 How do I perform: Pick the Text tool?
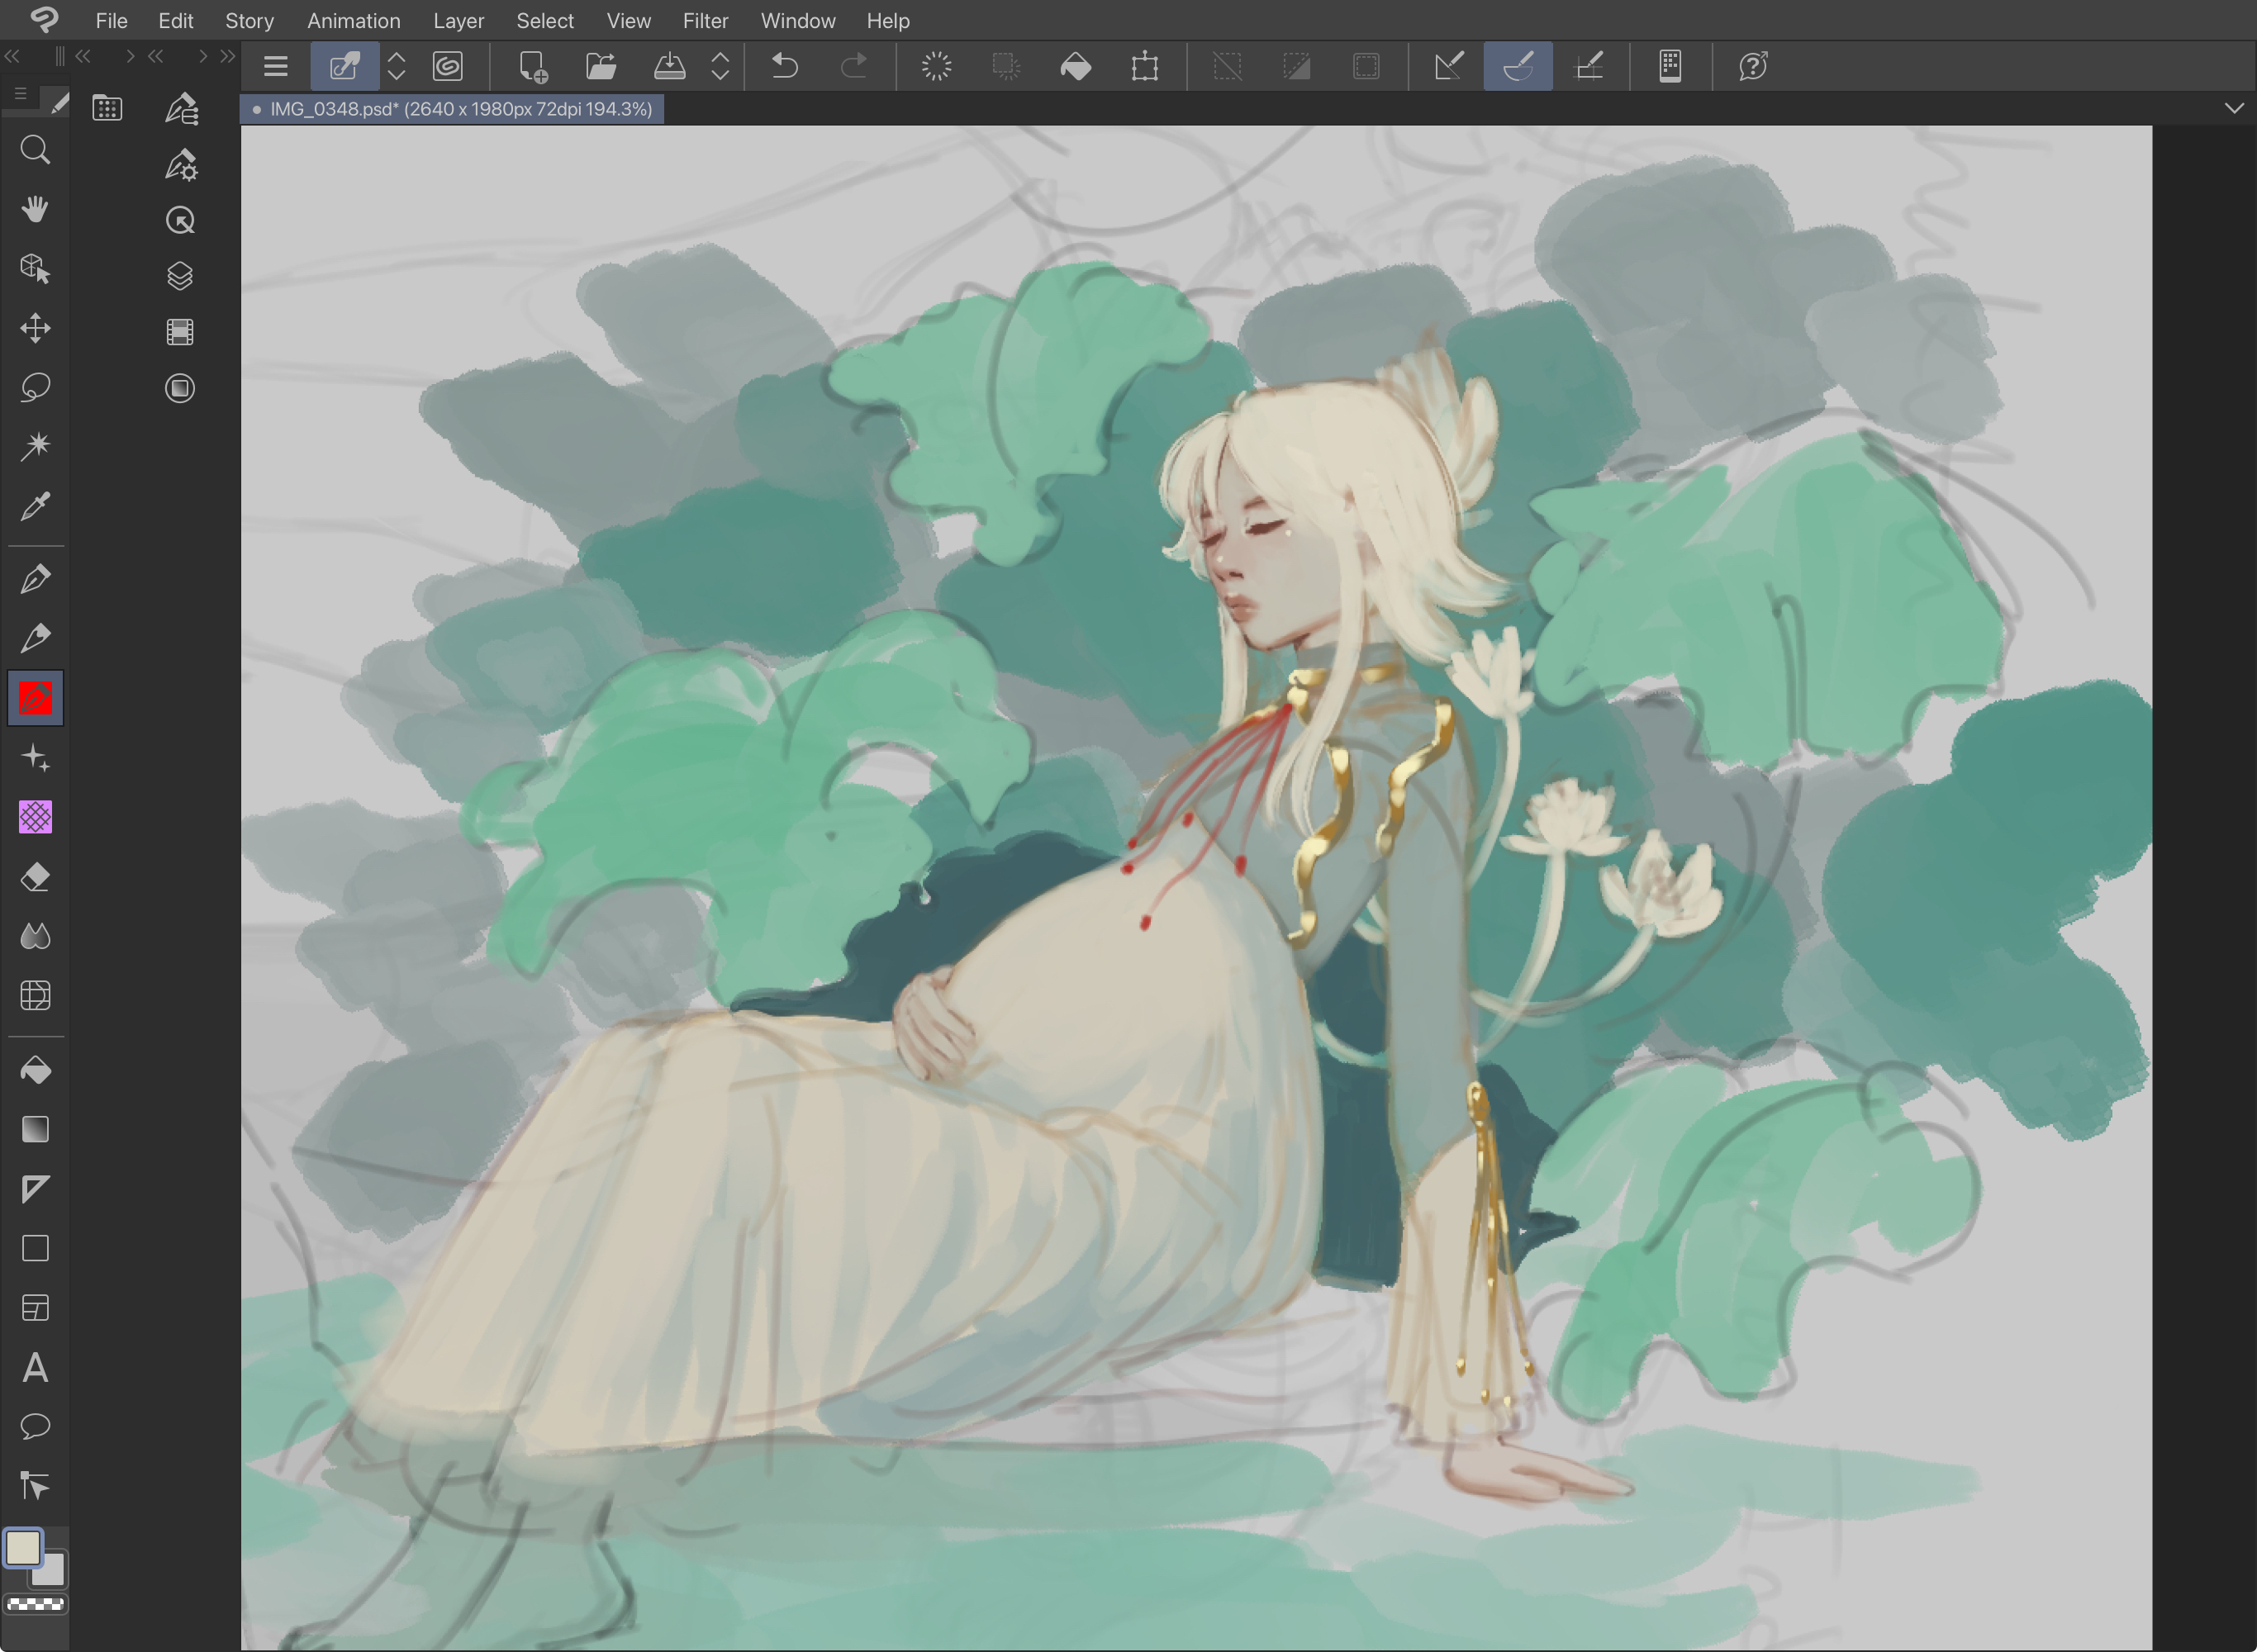pyautogui.click(x=35, y=1367)
